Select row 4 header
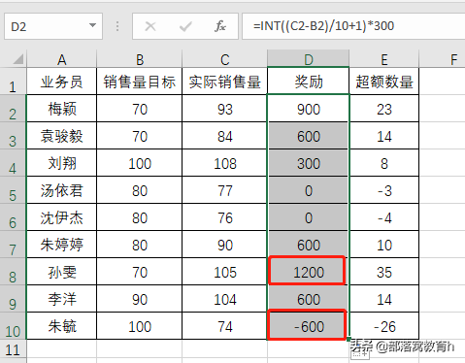 13,163
